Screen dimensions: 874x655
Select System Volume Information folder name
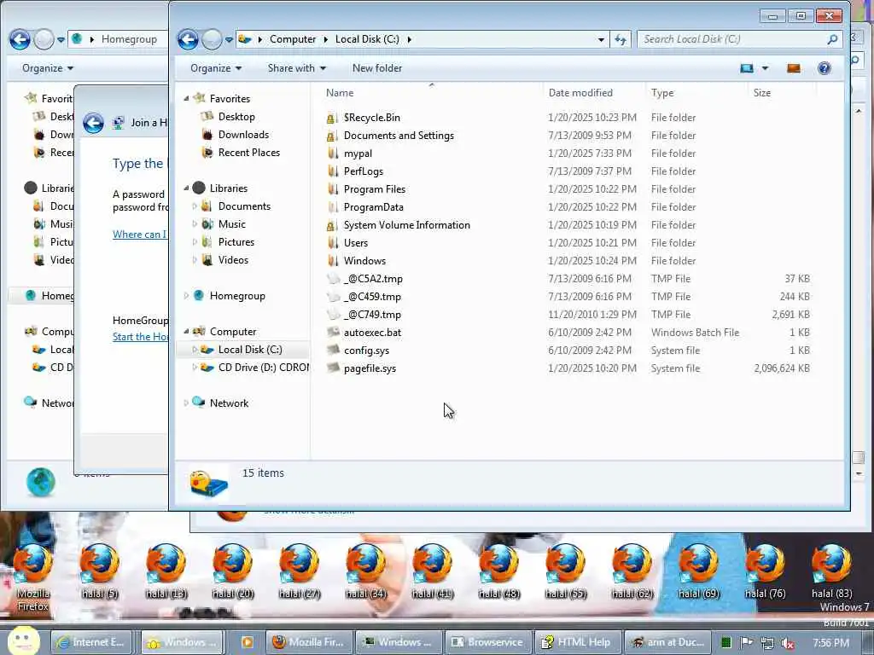[x=407, y=225]
